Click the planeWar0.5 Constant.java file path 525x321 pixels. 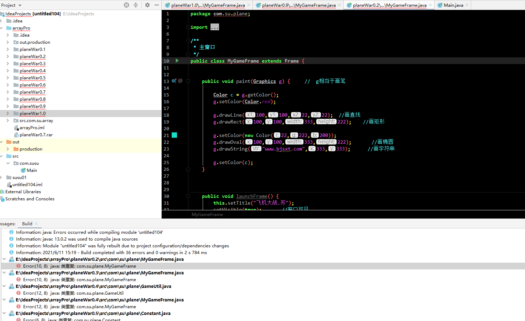(93, 314)
